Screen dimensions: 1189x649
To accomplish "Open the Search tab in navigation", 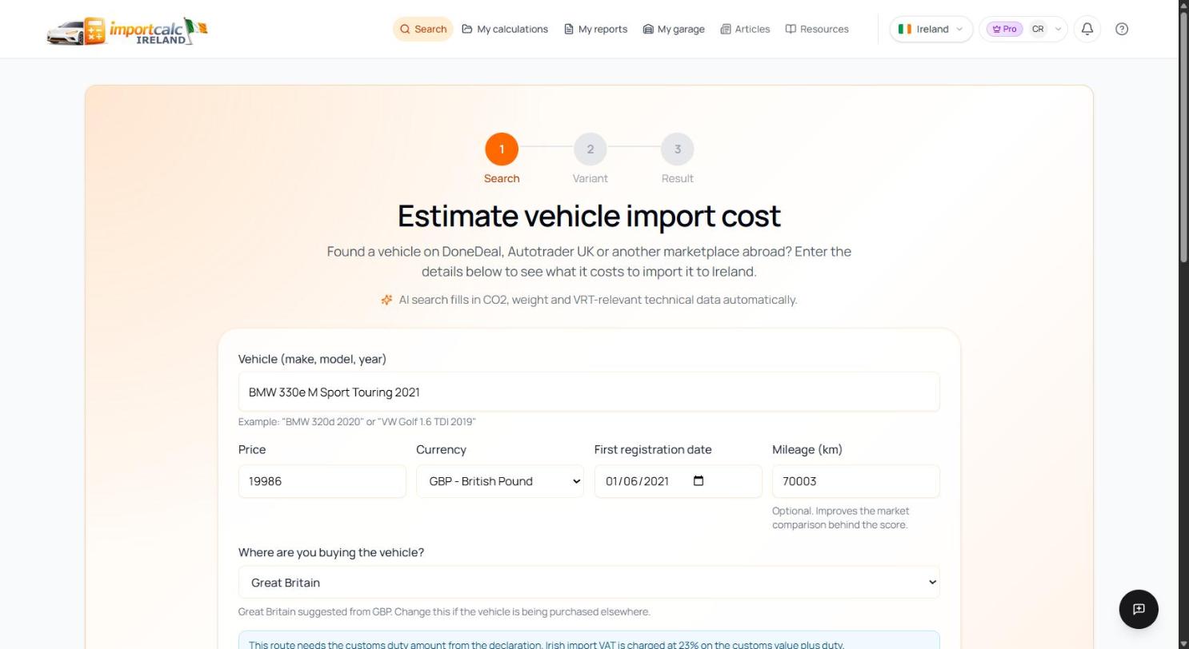I will click(423, 29).
